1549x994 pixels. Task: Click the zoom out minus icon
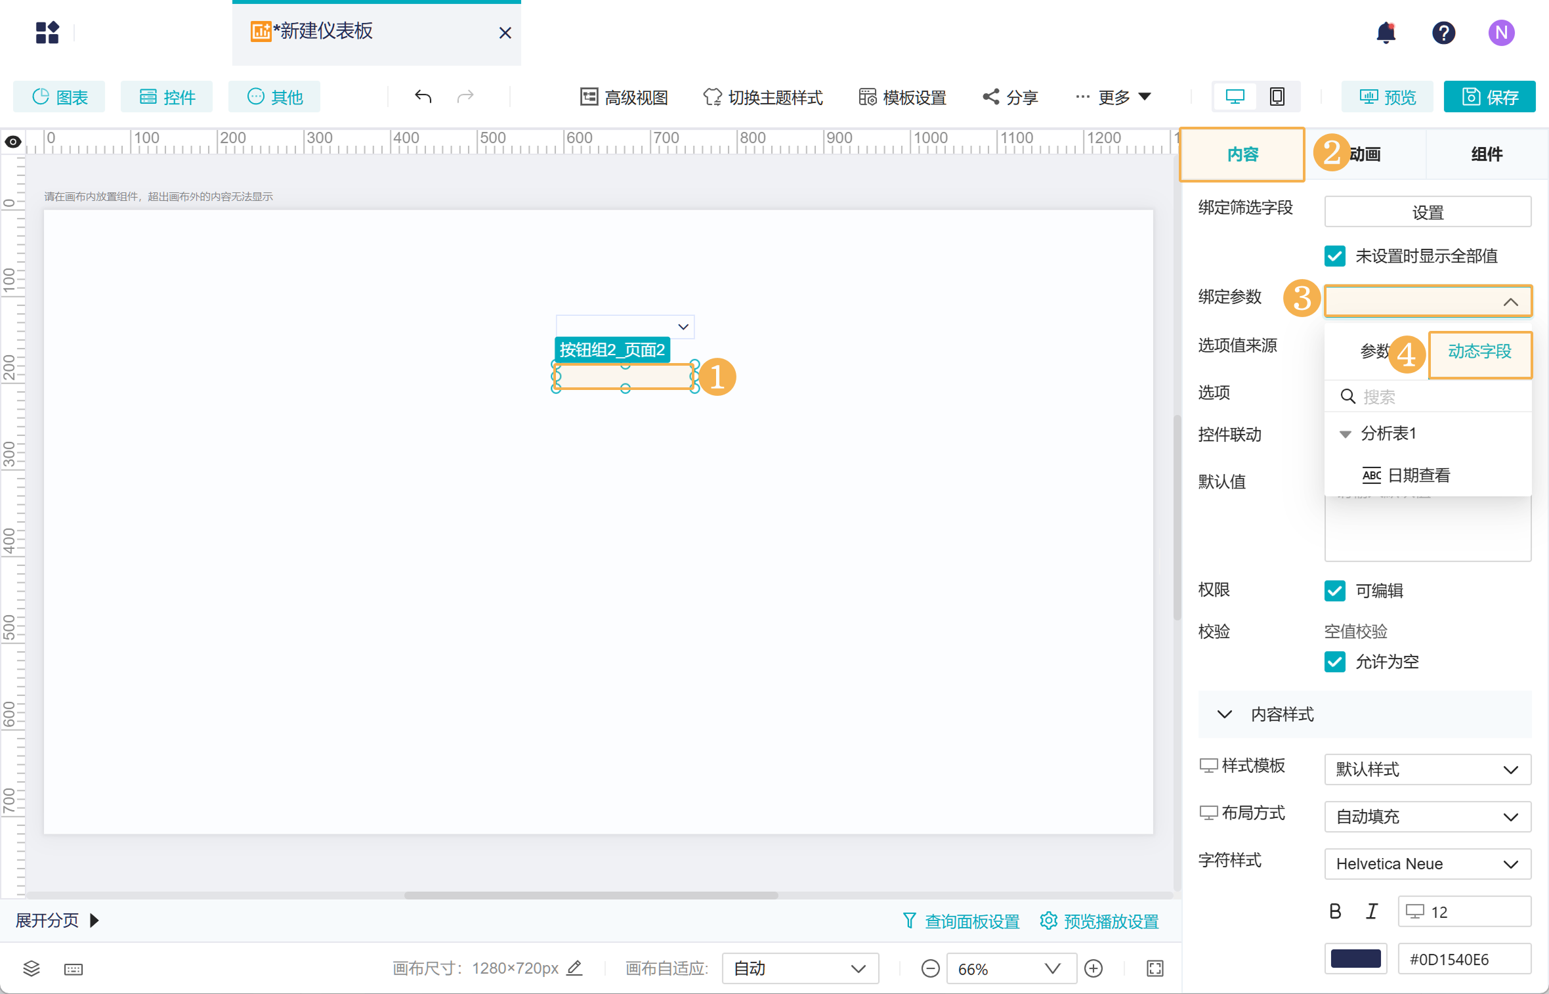pyautogui.click(x=930, y=968)
